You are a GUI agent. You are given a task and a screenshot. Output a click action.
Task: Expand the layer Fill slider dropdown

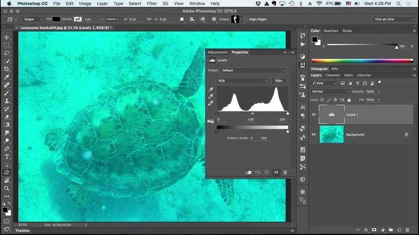coord(379,100)
